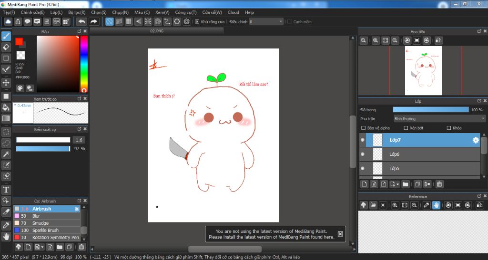Screen dimensions: 488x260
Task: Select the Text tool
Action: (6, 190)
